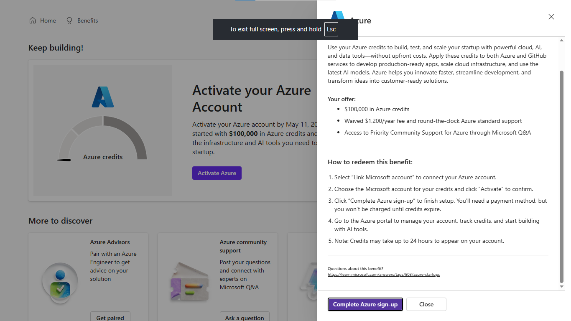This screenshot has height=321, width=571.
Task: Click the "How to redeem this benefit:" heading
Action: point(370,162)
